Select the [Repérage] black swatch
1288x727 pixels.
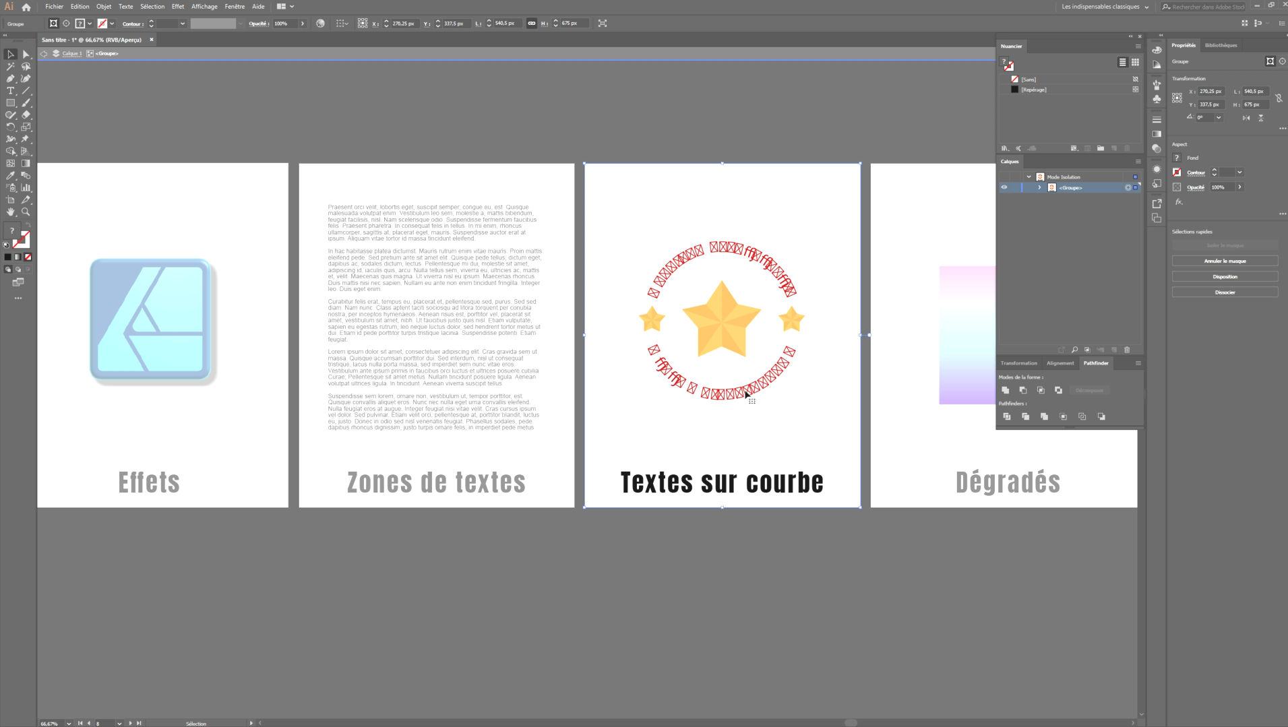point(1014,90)
